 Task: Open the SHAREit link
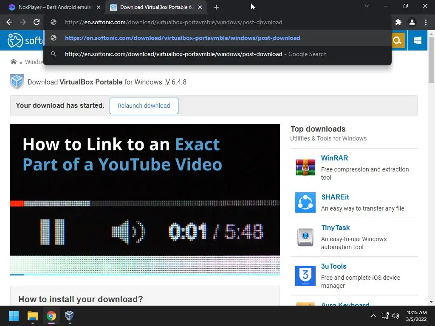(335, 197)
